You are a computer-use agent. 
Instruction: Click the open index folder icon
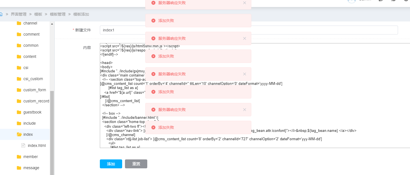tap(19, 134)
